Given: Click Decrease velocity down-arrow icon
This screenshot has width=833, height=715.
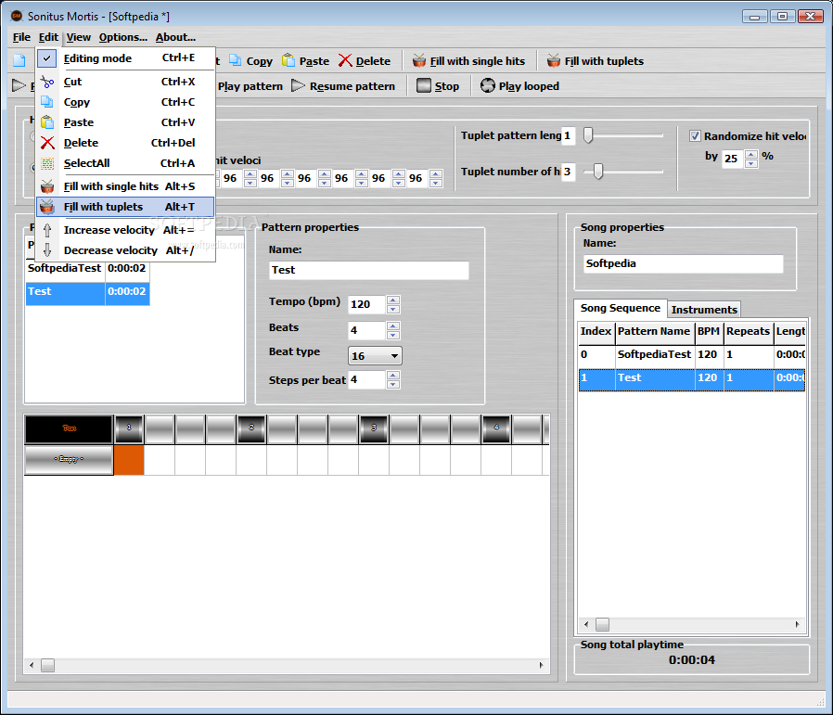Looking at the screenshot, I should pos(47,250).
